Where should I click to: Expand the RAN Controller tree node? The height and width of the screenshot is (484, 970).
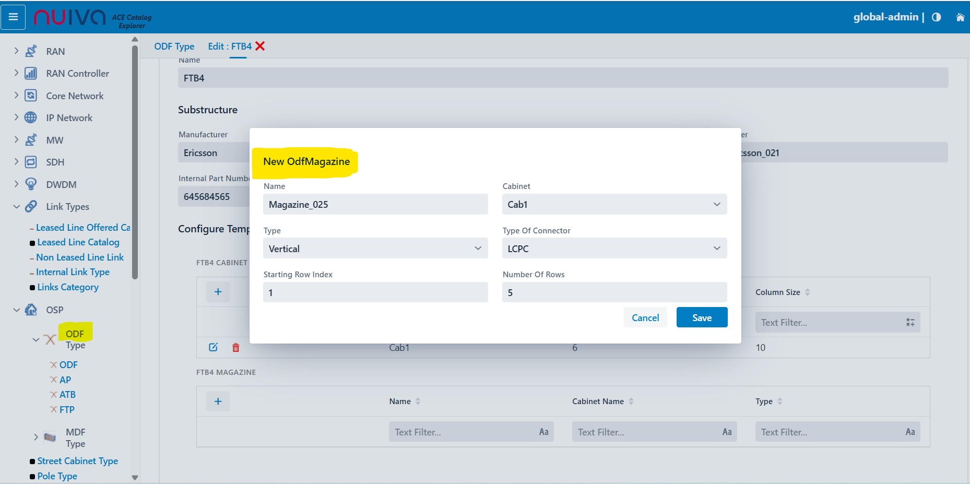(16, 73)
